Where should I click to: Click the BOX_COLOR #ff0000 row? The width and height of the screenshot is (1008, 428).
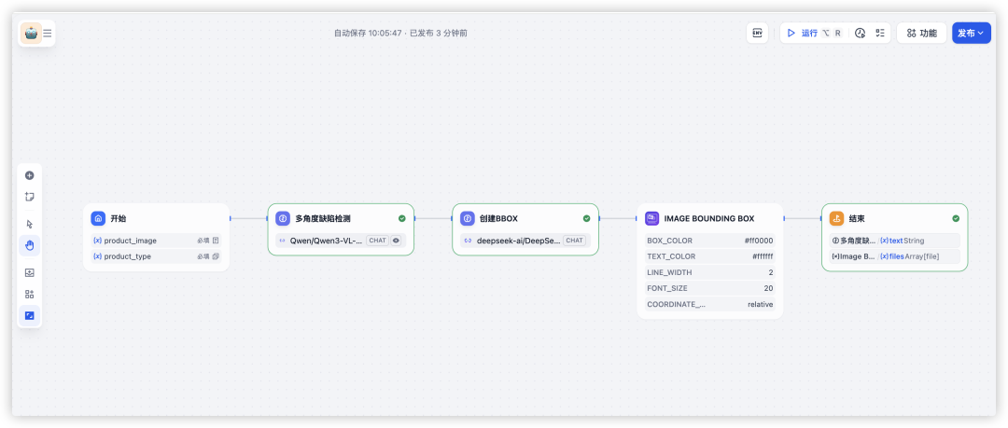[710, 241]
